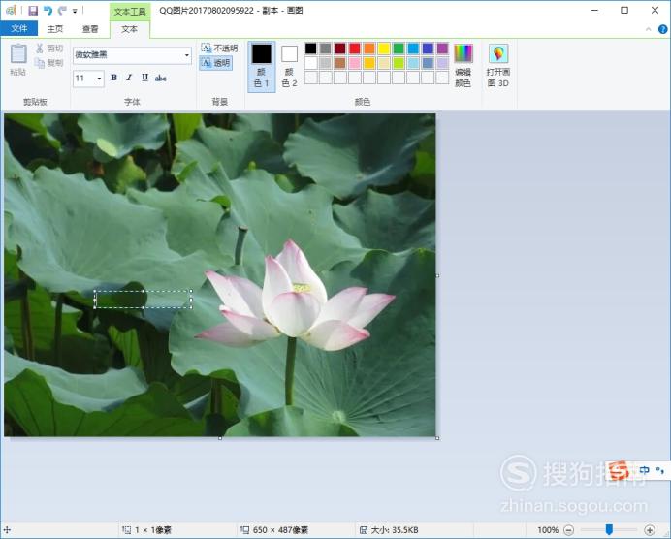This screenshot has height=539, width=671.
Task: Activate Color 1 selector
Action: (x=262, y=66)
